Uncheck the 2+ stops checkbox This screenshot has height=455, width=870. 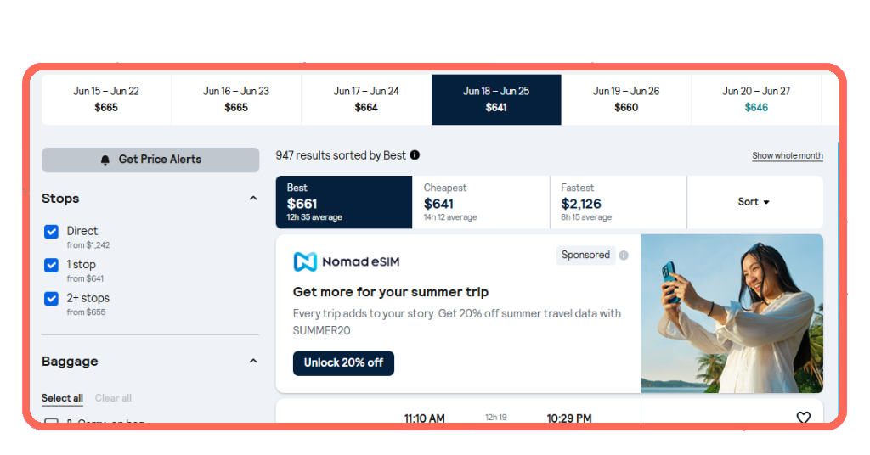pyautogui.click(x=51, y=299)
